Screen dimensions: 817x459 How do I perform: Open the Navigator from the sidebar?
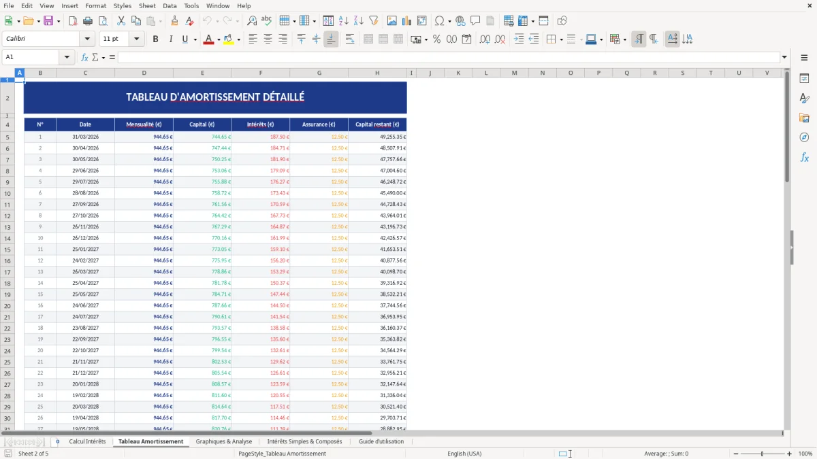point(805,137)
